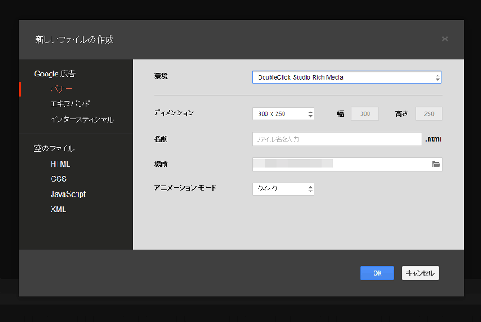Select バナー under Google 広告

point(62,89)
